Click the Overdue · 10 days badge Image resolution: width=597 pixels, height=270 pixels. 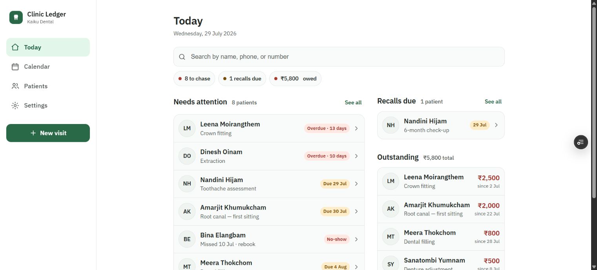point(327,156)
